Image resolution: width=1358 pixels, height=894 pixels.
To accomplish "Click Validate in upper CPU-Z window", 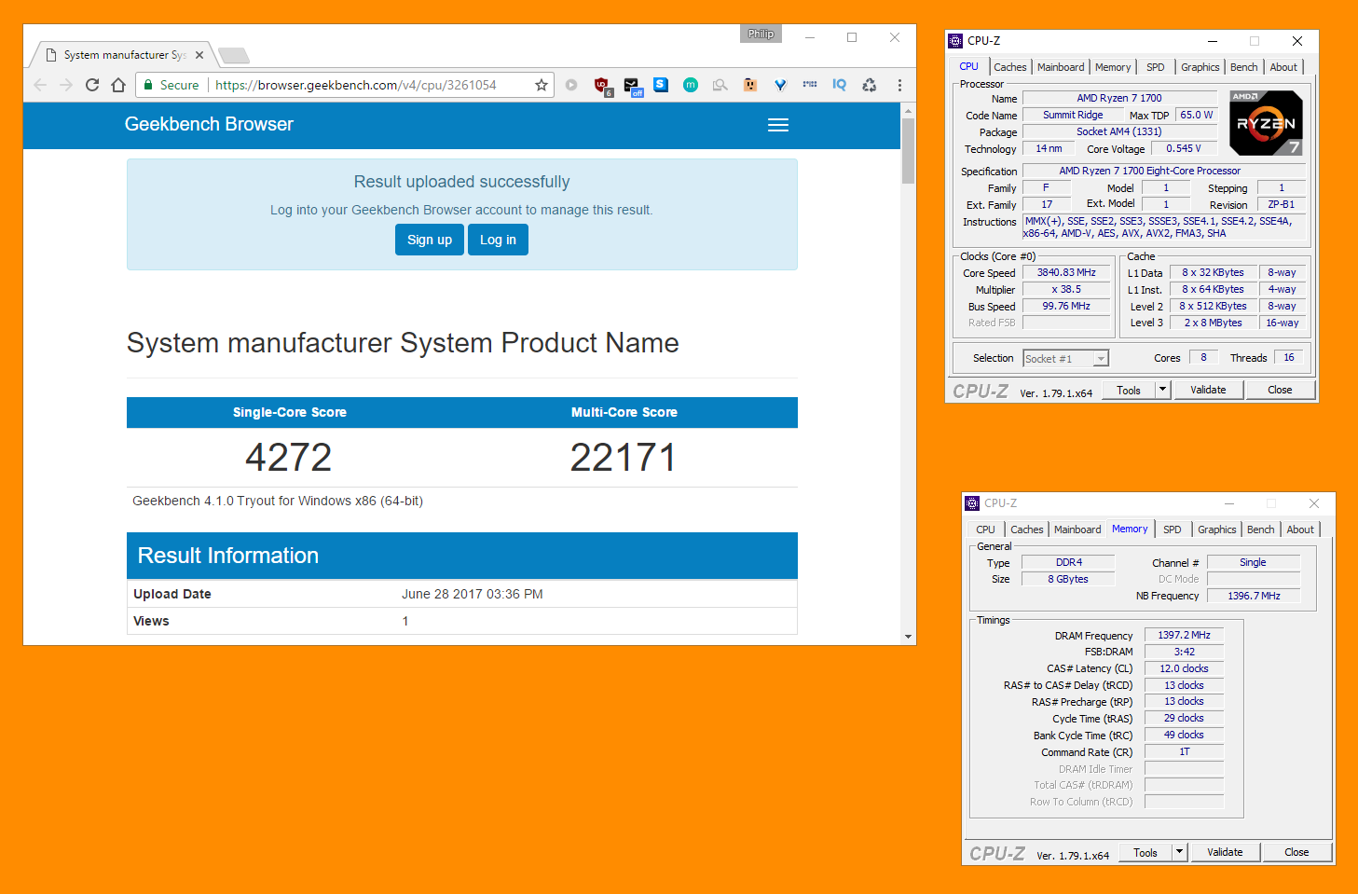I will pos(1208,391).
